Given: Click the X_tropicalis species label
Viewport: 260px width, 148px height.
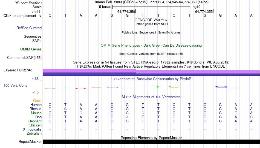Looking at the screenshot, I should (32, 129).
